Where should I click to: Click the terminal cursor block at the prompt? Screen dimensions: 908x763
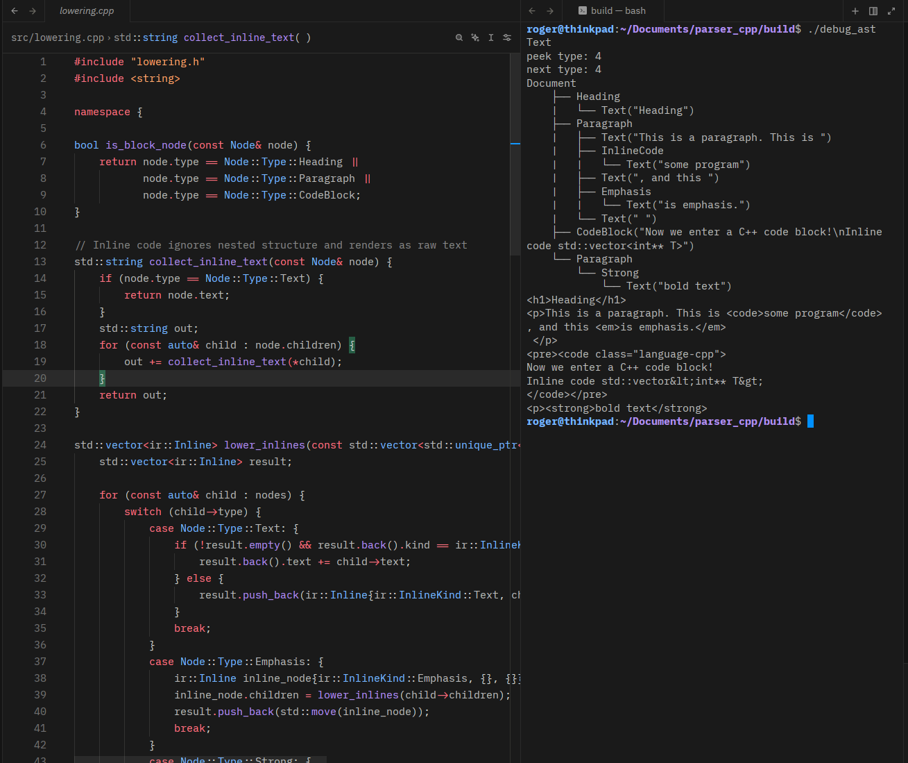tap(810, 421)
